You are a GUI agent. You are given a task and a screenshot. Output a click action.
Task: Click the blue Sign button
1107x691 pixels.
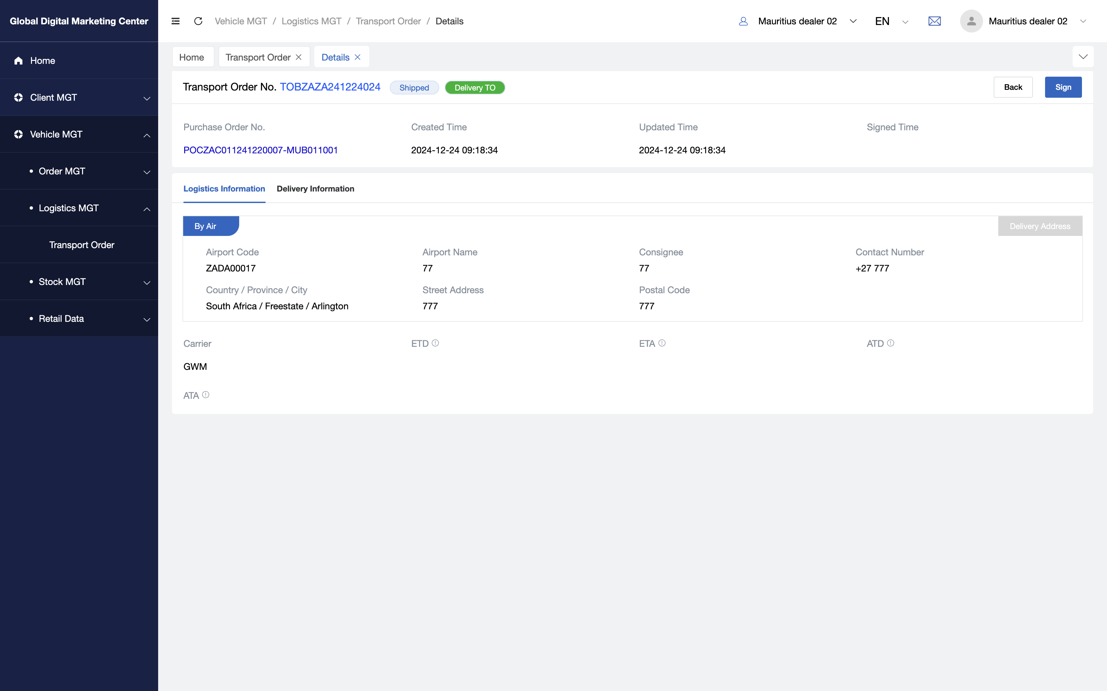(x=1063, y=87)
